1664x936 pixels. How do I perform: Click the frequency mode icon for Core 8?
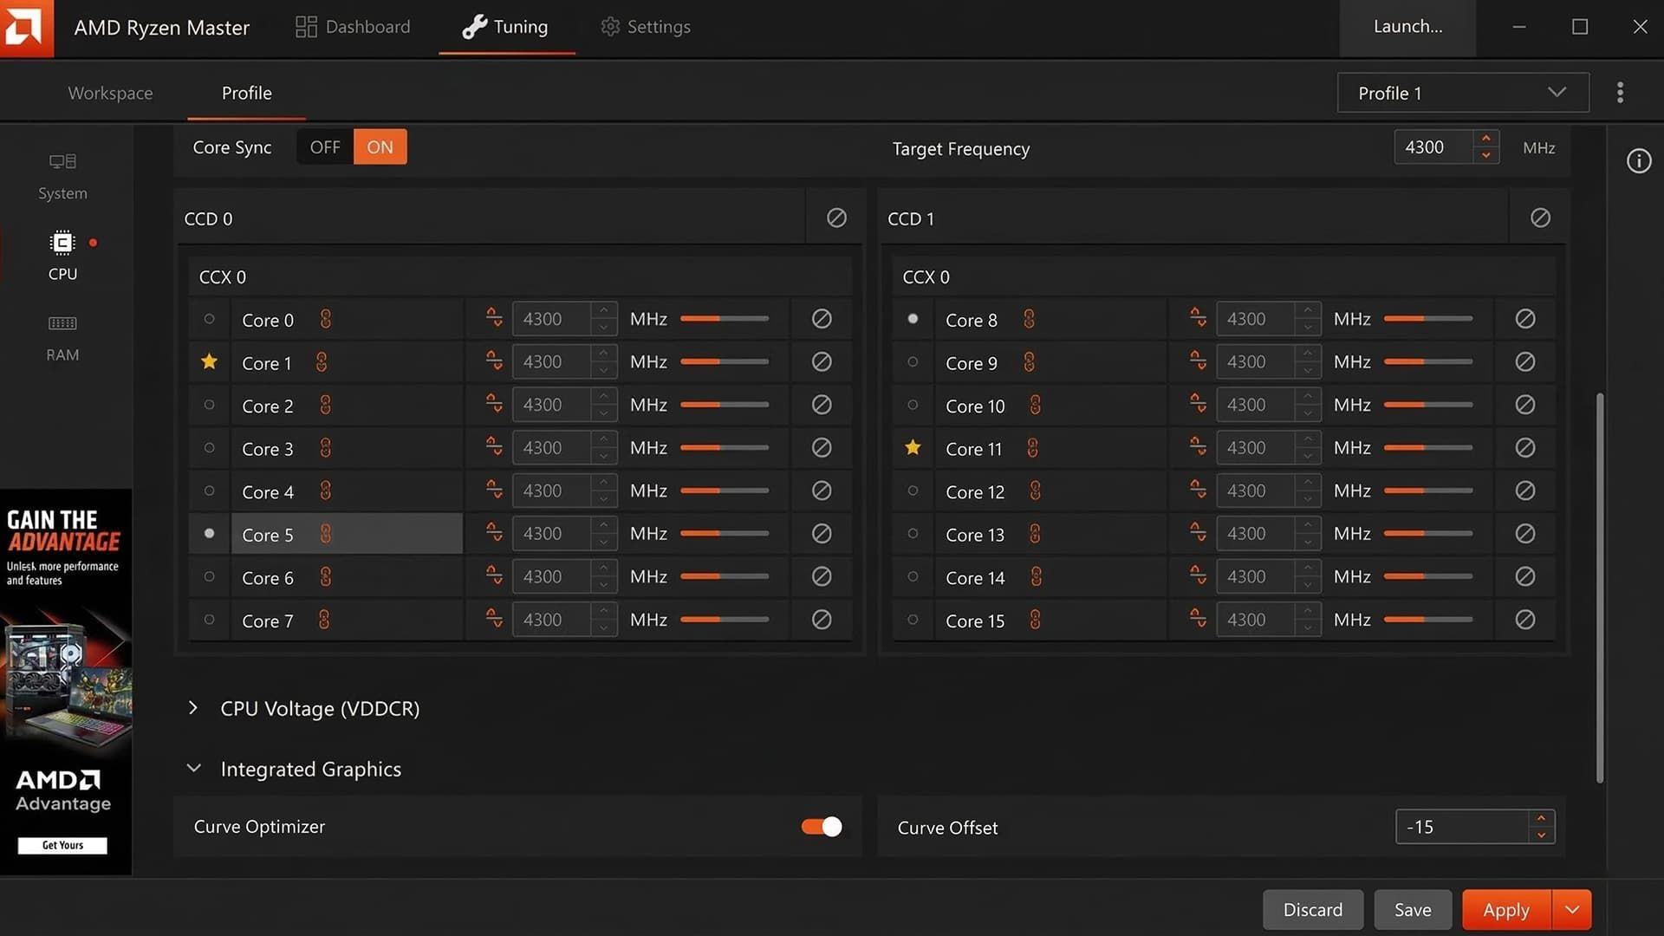point(1198,319)
